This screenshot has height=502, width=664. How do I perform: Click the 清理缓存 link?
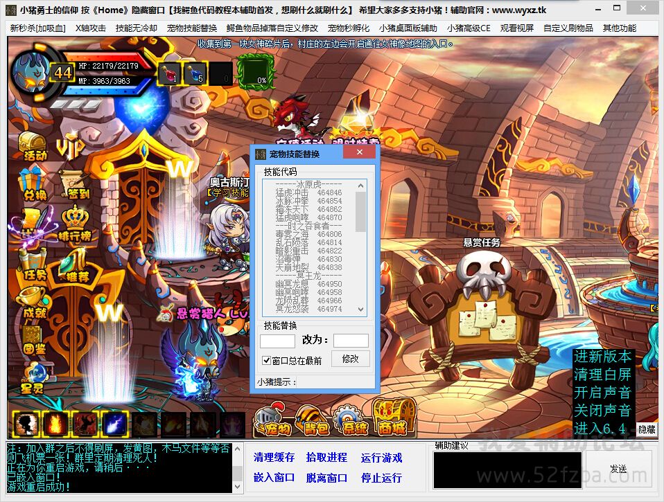coord(274,458)
